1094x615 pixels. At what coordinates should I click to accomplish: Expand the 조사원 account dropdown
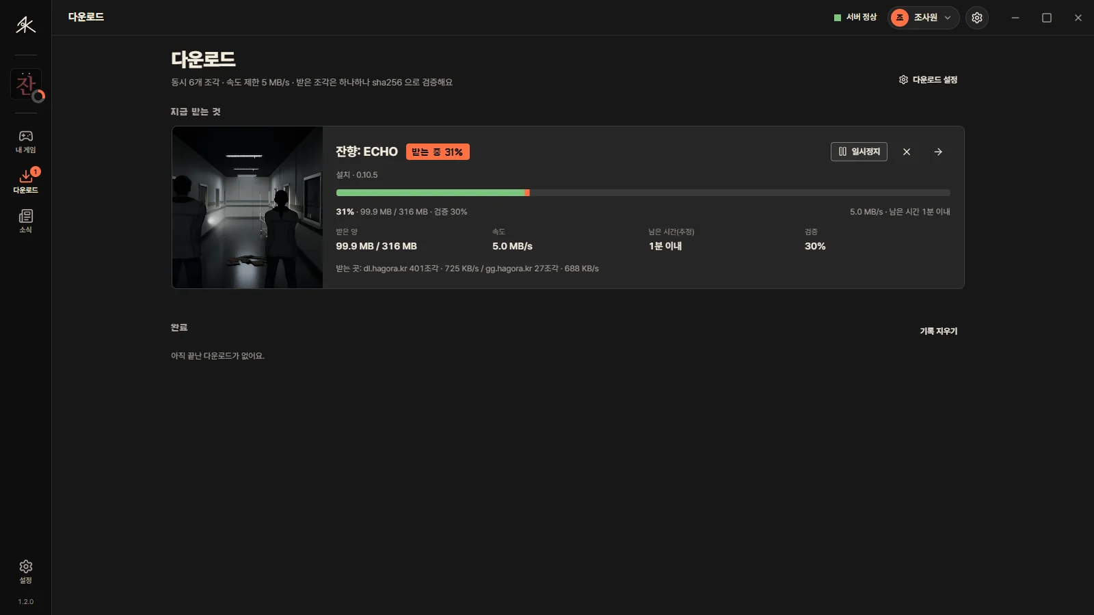[924, 18]
